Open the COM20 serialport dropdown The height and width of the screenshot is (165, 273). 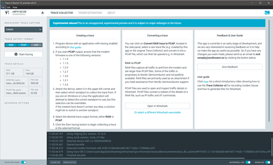23,29
